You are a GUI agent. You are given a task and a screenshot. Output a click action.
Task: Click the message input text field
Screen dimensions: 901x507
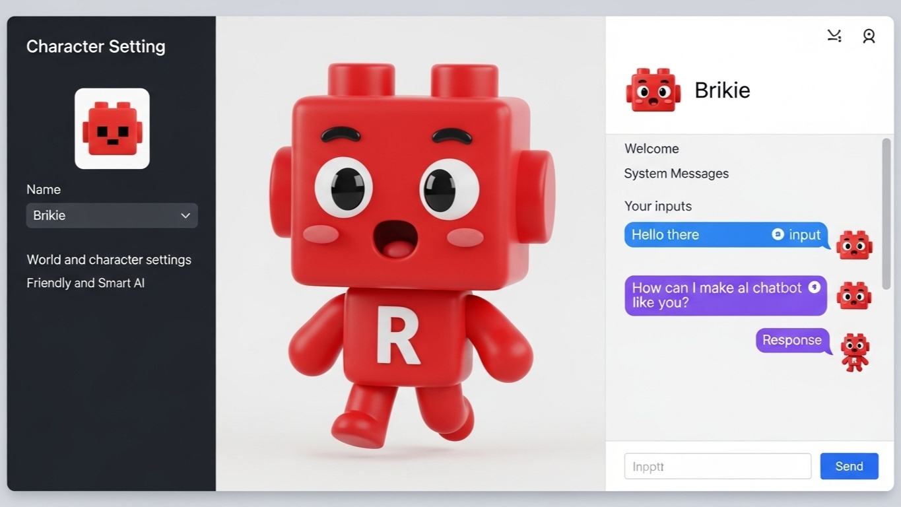pos(717,466)
